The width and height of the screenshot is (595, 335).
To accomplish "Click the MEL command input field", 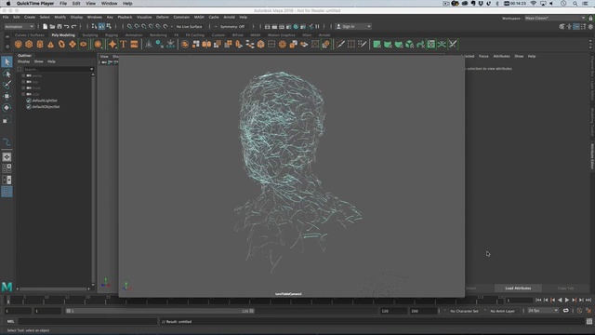I will tap(87, 321).
